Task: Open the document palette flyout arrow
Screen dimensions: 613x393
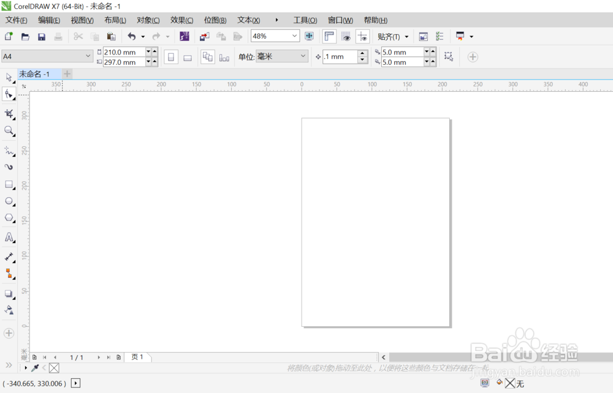Action: (26, 368)
